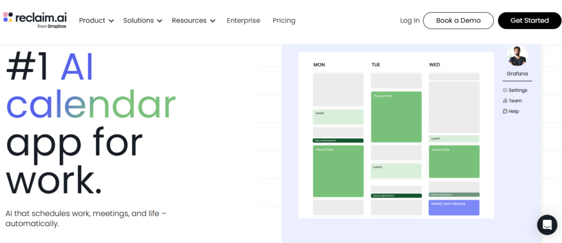Click Tuesday's Decompression event
This screenshot has height=243, width=562.
(396, 196)
